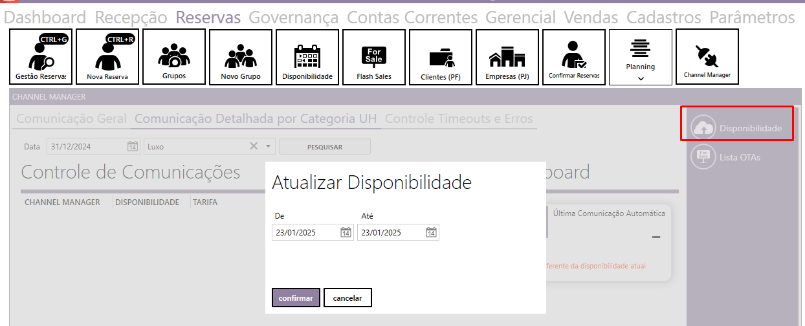Image resolution: width=805 pixels, height=326 pixels.
Task: Open the Channel Manager plug icon
Action: pos(707,56)
